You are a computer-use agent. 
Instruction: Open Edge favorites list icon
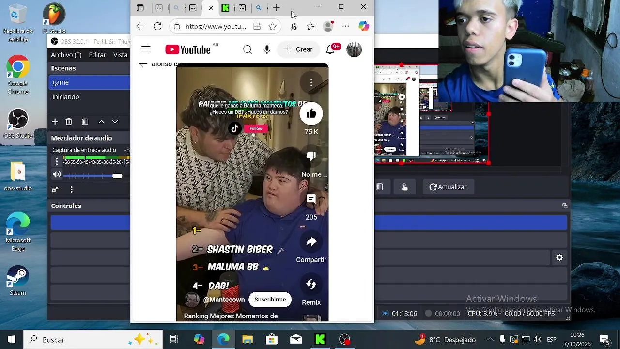[310, 26]
